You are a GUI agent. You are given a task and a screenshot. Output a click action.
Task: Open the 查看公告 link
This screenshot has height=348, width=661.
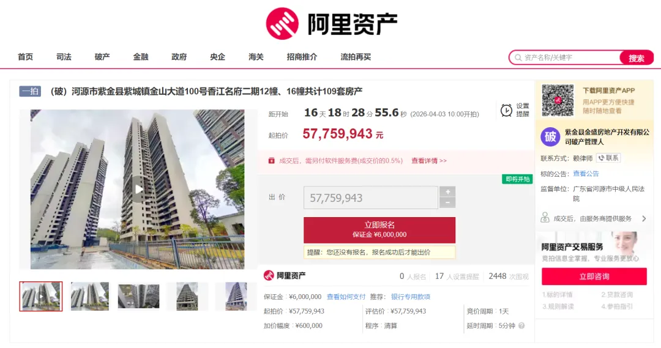tap(586, 174)
